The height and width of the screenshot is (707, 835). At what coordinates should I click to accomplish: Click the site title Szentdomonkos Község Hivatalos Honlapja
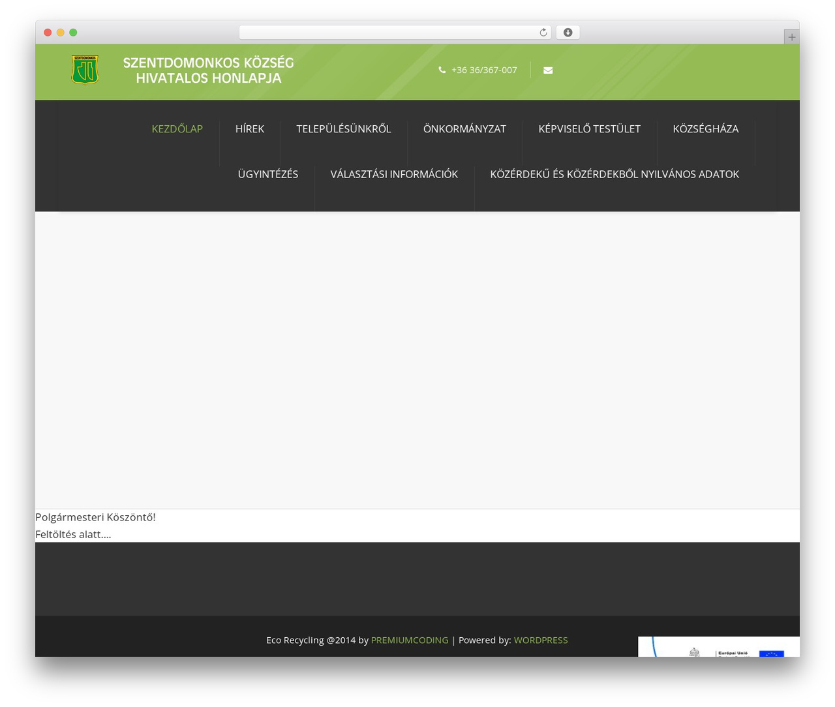click(x=208, y=70)
